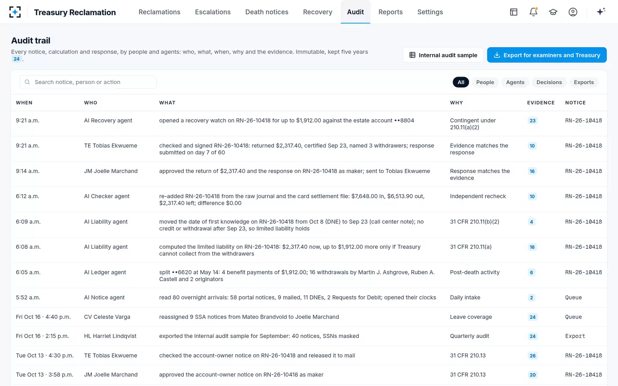
Task: Filter the audit trail to Exports
Action: [584, 82]
